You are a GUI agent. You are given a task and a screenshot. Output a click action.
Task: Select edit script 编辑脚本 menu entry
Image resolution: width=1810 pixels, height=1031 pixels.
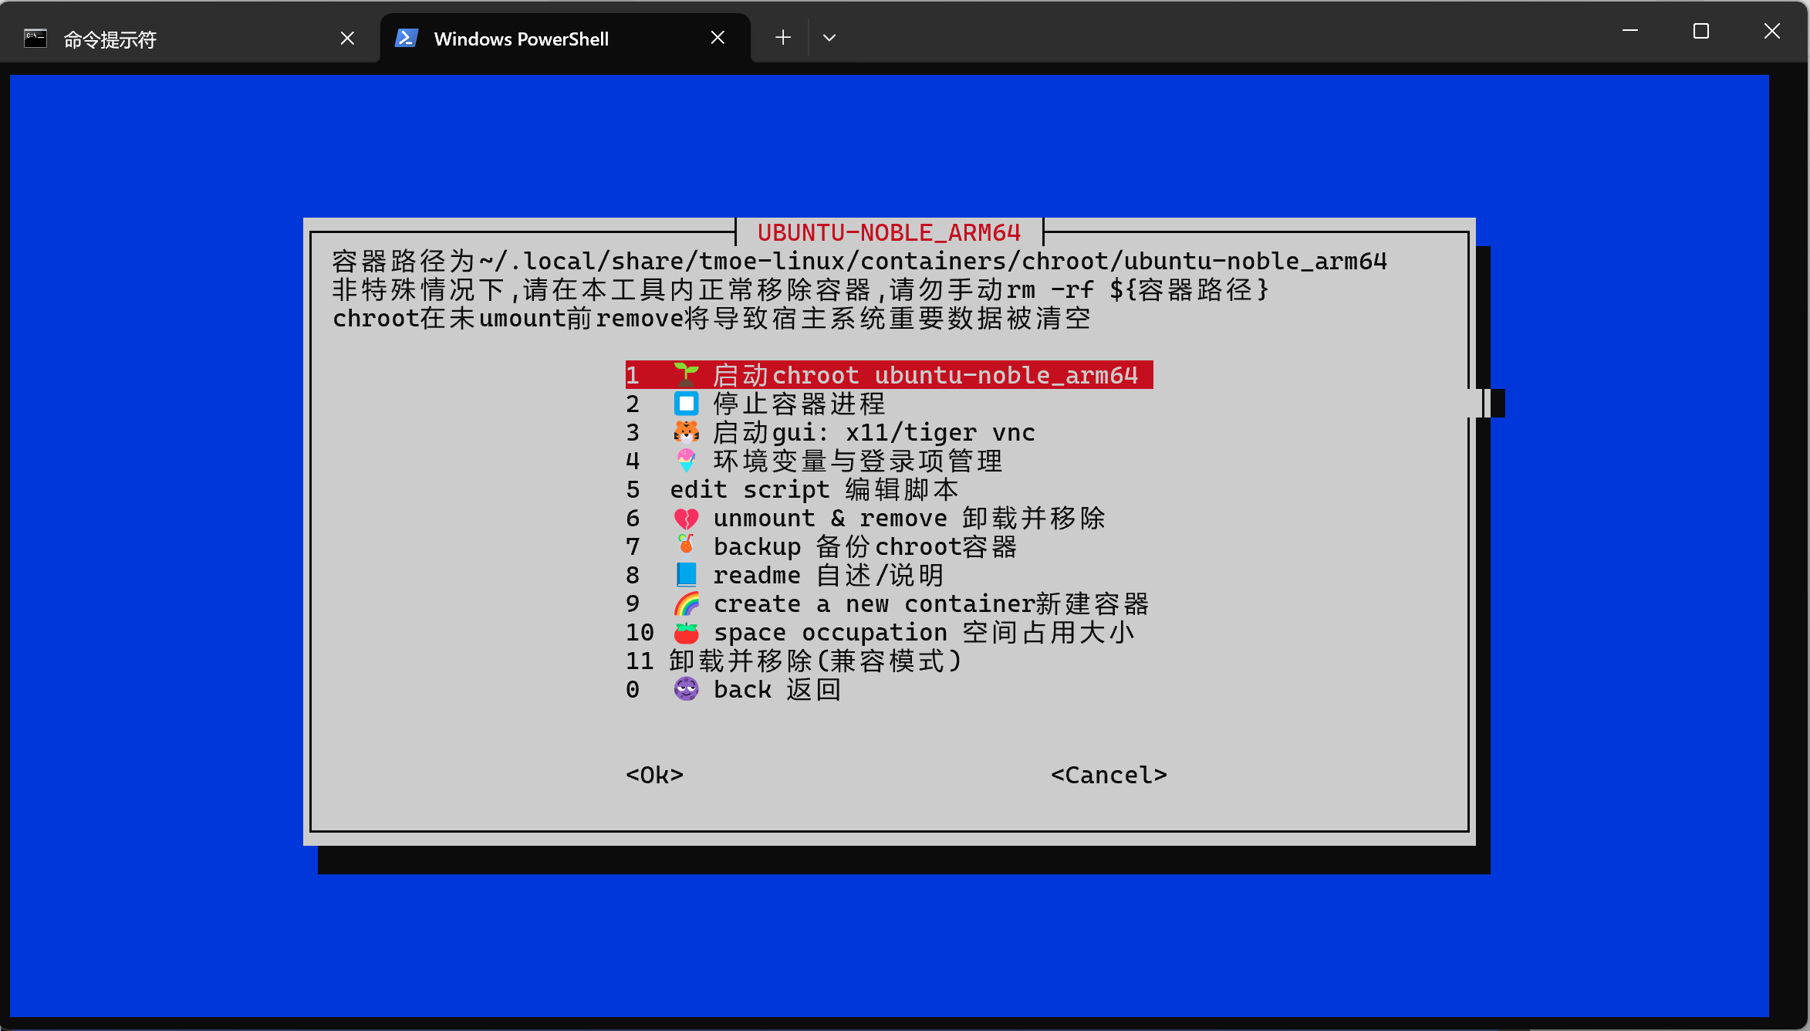tap(813, 490)
